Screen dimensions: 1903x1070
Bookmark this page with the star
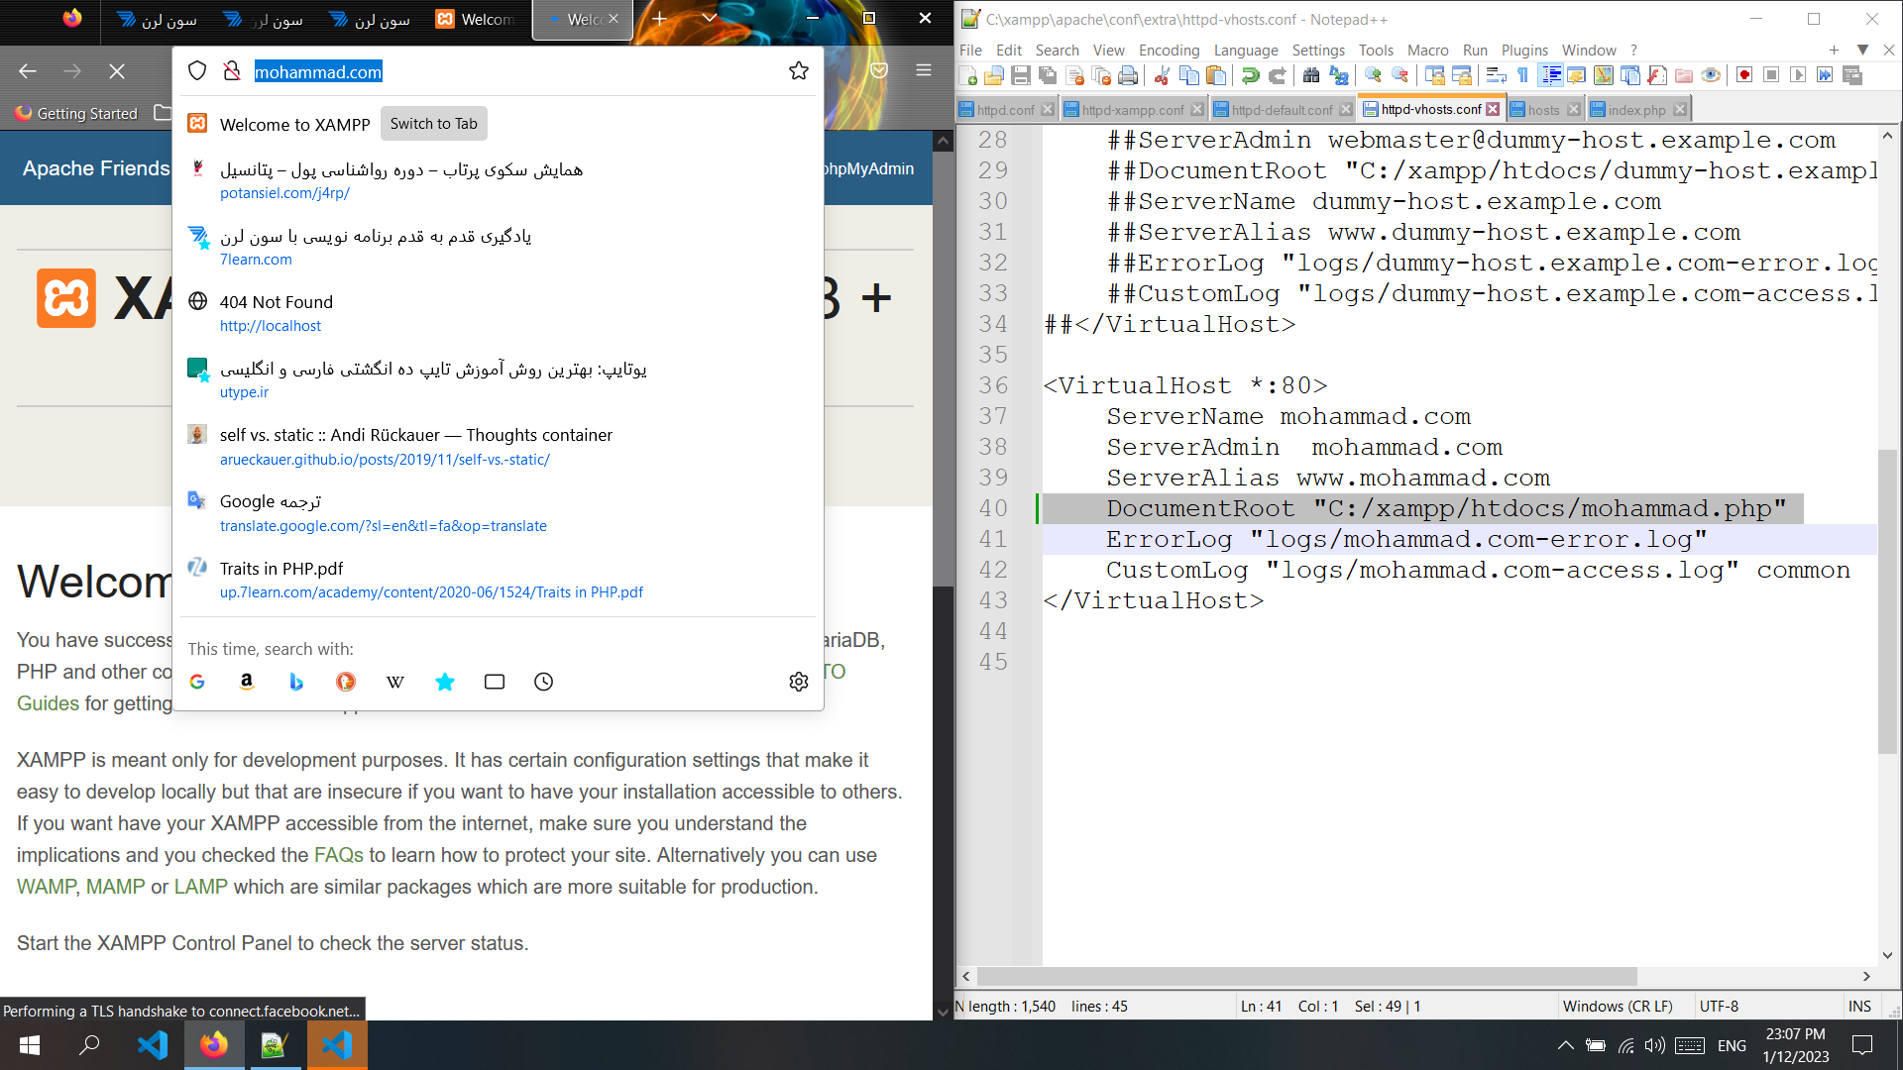point(799,71)
